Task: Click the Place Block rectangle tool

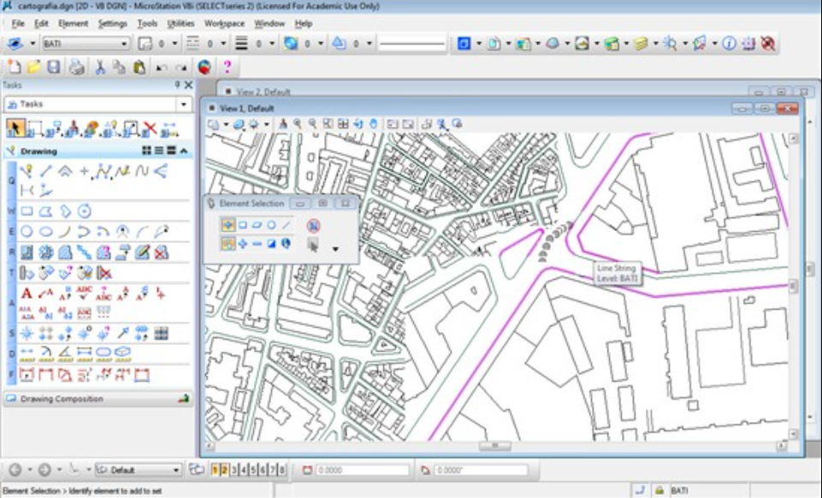Action: pos(27,210)
